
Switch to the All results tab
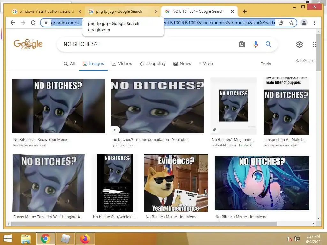(69, 64)
